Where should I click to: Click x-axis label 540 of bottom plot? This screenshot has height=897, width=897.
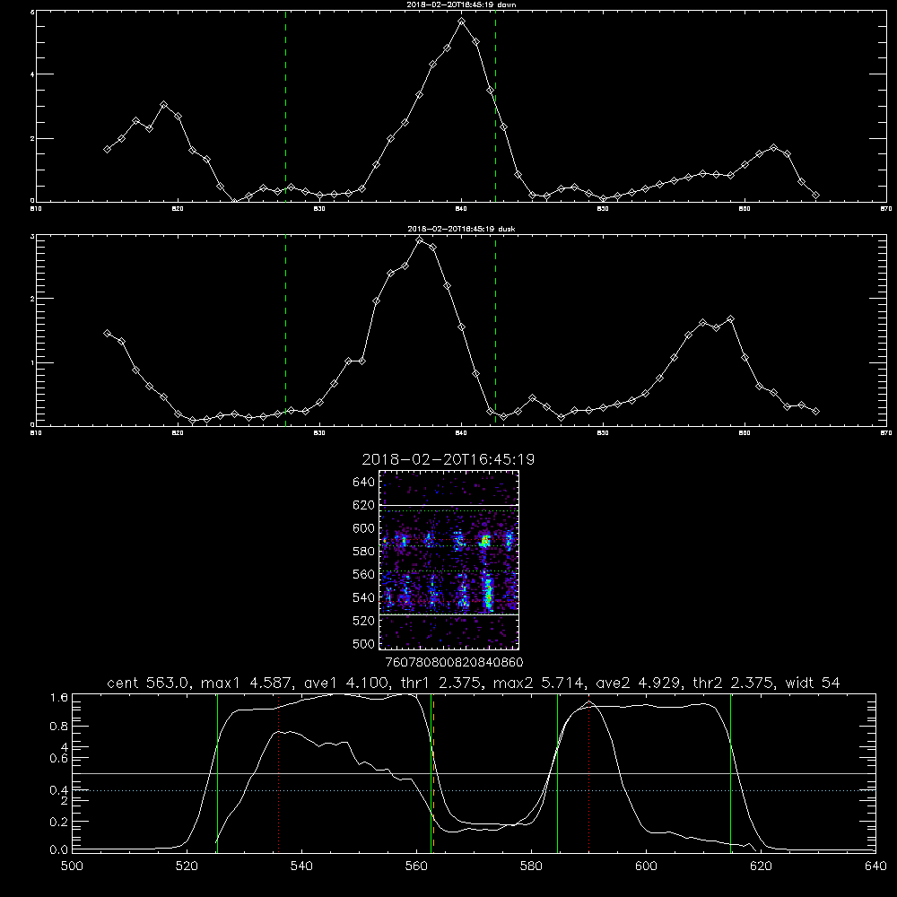(301, 867)
